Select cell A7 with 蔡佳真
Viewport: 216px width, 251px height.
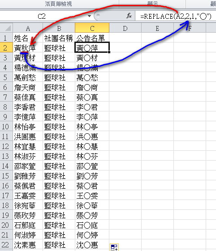pos(28,97)
